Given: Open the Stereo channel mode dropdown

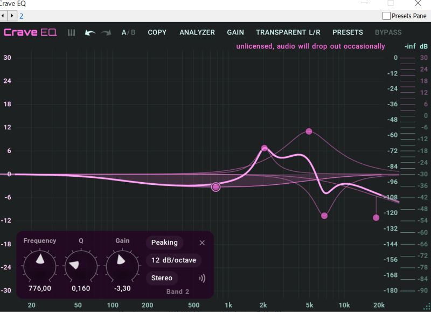Looking at the screenshot, I should (162, 279).
